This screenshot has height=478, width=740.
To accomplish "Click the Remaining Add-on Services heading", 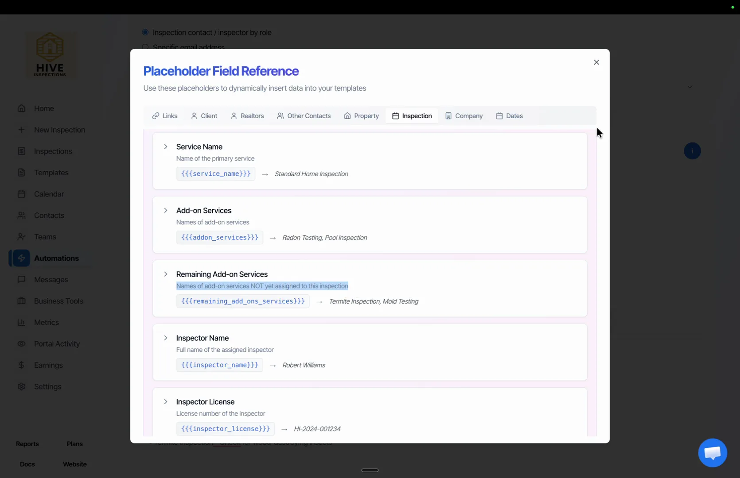I will point(222,274).
